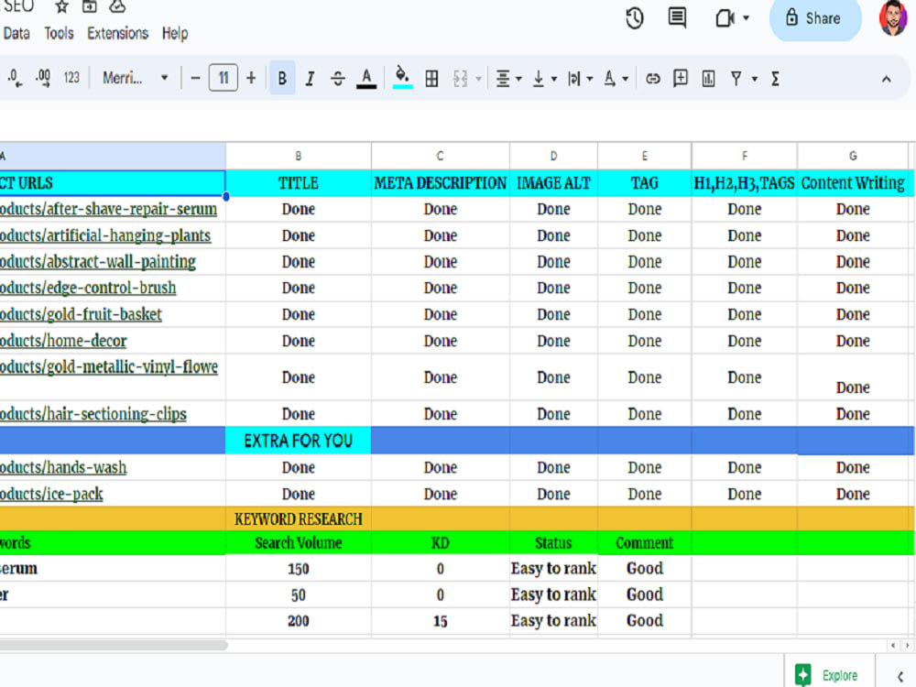The image size is (916, 687).
Task: Open the account profile avatar
Action: [x=892, y=18]
